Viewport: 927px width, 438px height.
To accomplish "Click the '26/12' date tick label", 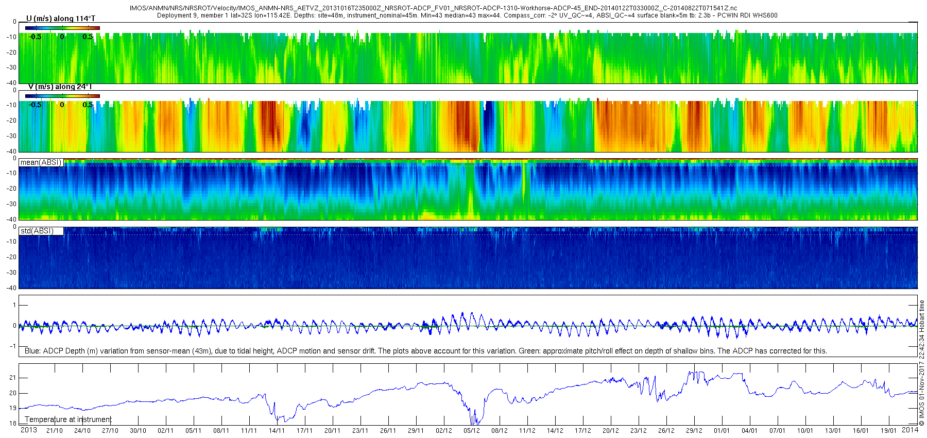I will coord(666,431).
